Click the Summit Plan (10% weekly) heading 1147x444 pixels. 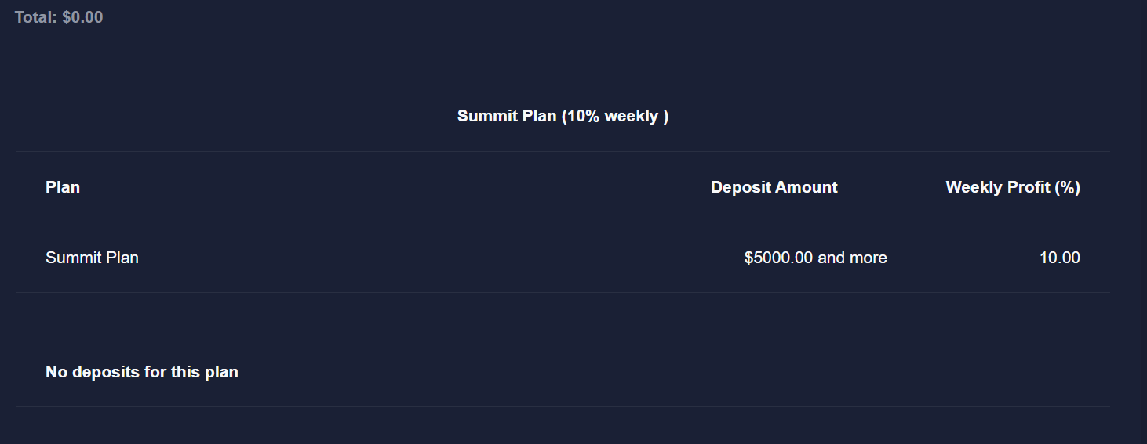(x=563, y=117)
